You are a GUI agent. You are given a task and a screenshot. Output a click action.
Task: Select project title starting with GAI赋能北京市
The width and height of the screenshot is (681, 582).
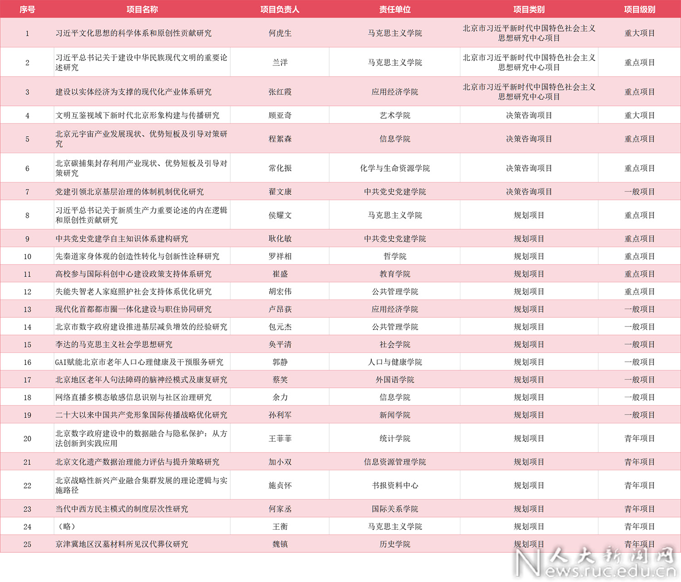tap(139, 362)
